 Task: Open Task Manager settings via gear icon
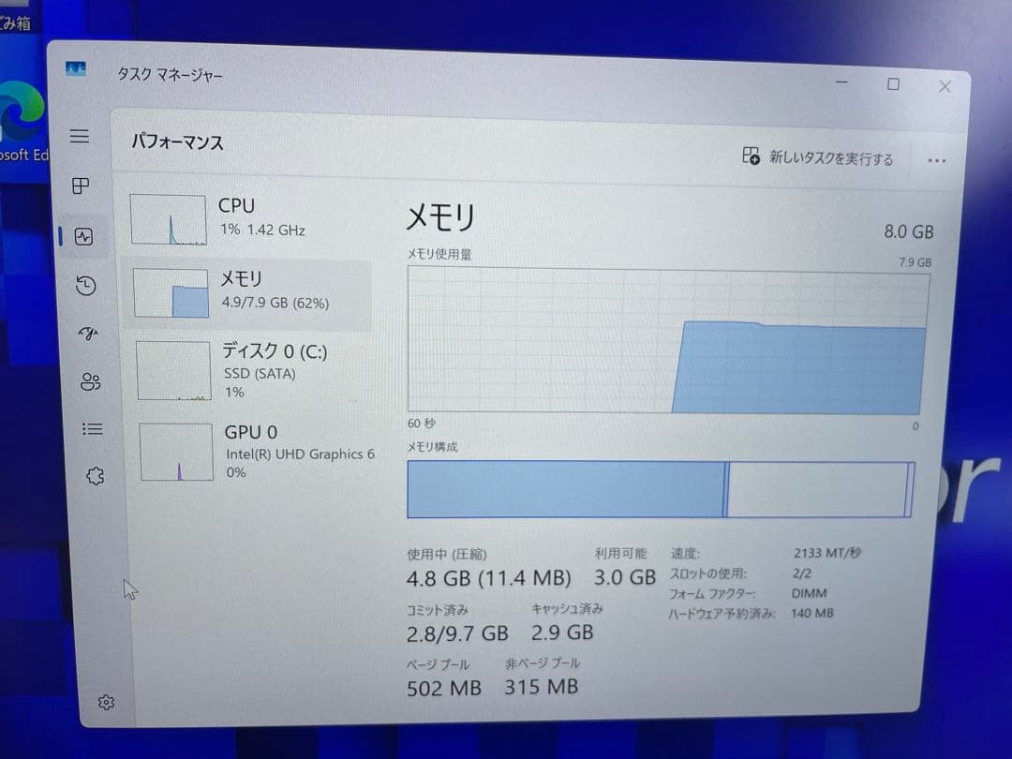tap(106, 701)
